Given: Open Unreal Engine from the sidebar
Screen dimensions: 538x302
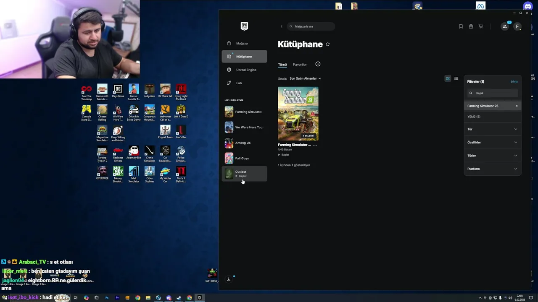Looking at the screenshot, I should click(x=244, y=70).
